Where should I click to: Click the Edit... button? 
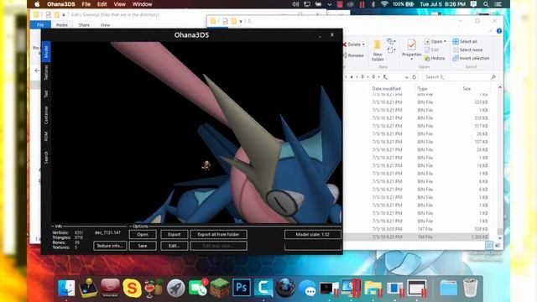point(175,246)
